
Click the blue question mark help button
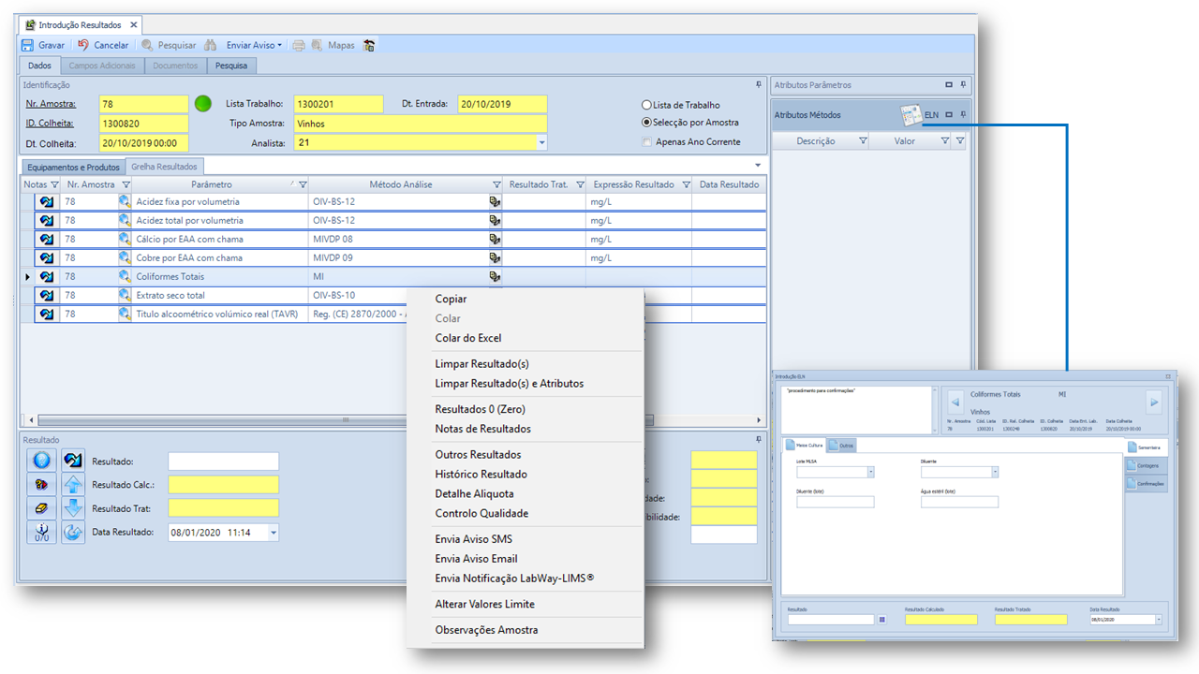pyautogui.click(x=41, y=461)
